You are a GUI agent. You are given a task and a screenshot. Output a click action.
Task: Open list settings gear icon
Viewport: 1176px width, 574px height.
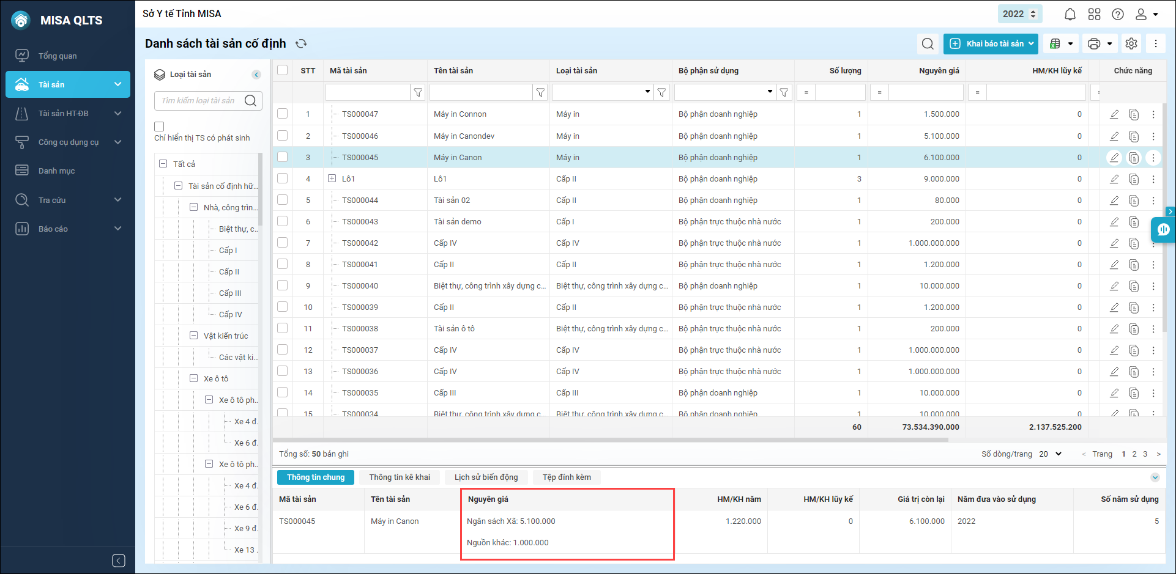(1131, 43)
